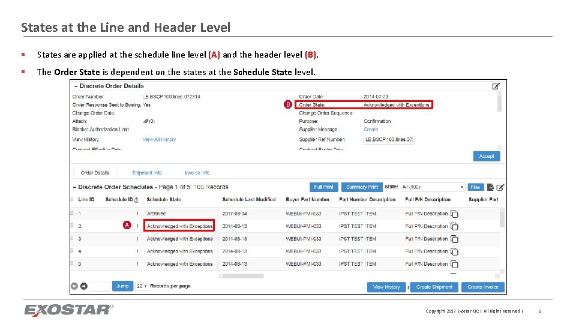Go to next page arrow icon
Viewport: 576px width, 324px height.
[x=84, y=286]
